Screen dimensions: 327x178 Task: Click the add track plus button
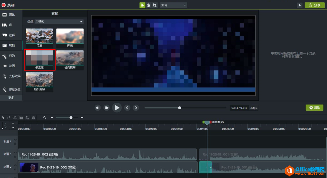pyautogui.click(x=13, y=123)
